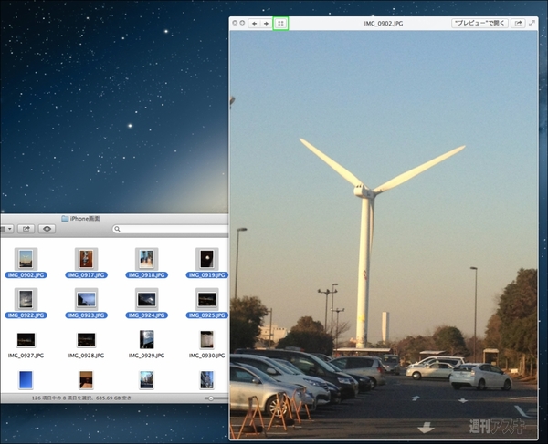Image resolution: width=548 pixels, height=444 pixels.
Task: Select the IMG_0929.JPG thumbnail
Action: 146,339
